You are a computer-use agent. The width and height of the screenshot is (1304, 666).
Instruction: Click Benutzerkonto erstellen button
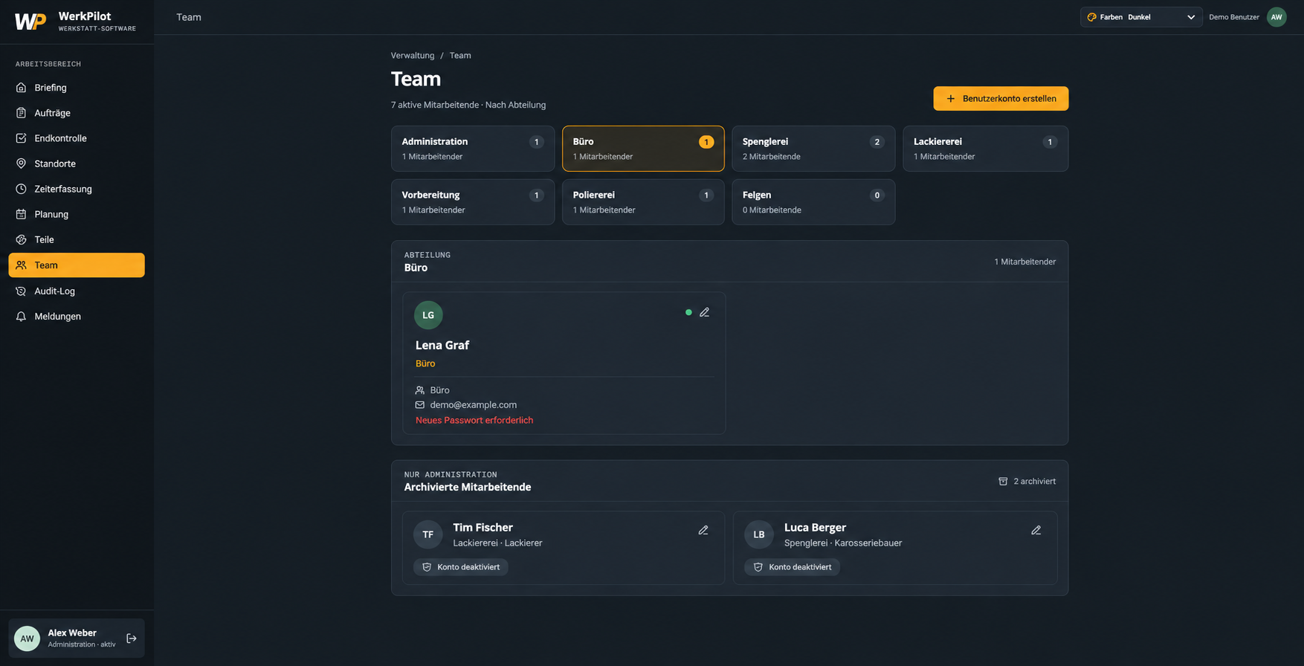(x=1001, y=99)
